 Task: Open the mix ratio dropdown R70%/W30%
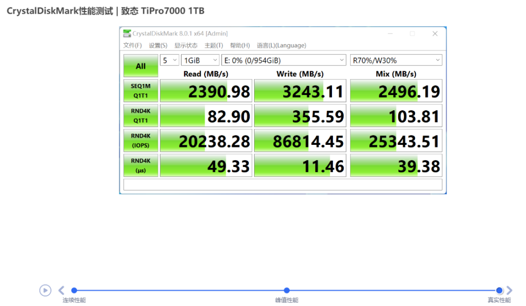point(396,60)
